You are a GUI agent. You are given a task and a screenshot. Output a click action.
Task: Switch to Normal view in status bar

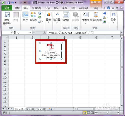click(x=85, y=113)
